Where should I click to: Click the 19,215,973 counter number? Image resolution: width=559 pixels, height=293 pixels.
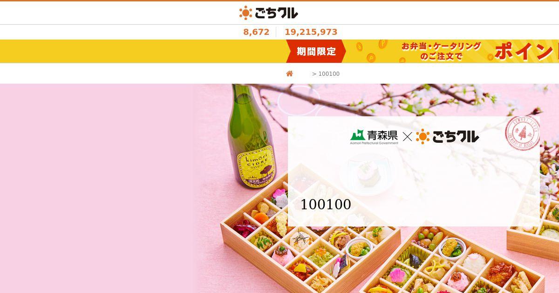311,32
